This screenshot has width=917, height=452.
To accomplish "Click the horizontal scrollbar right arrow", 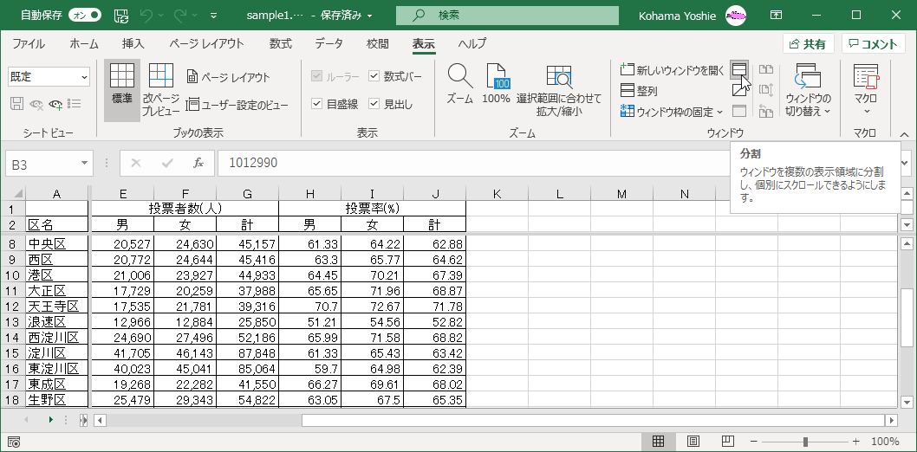I will [891, 420].
